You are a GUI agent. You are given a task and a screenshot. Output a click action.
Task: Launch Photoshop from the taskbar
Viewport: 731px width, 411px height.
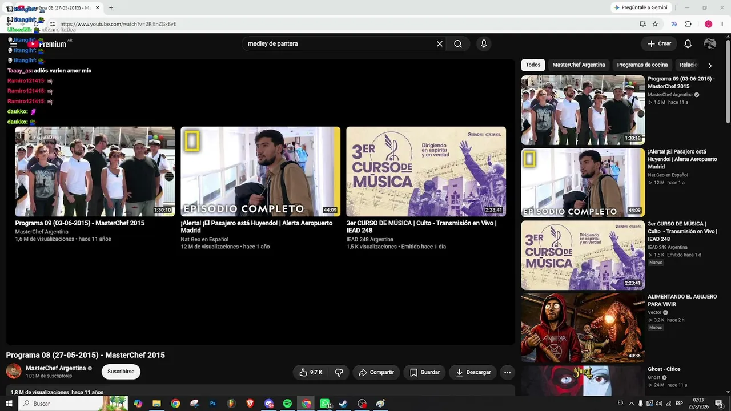tap(213, 404)
